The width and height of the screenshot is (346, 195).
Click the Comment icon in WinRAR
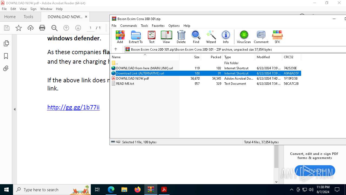[261, 37]
